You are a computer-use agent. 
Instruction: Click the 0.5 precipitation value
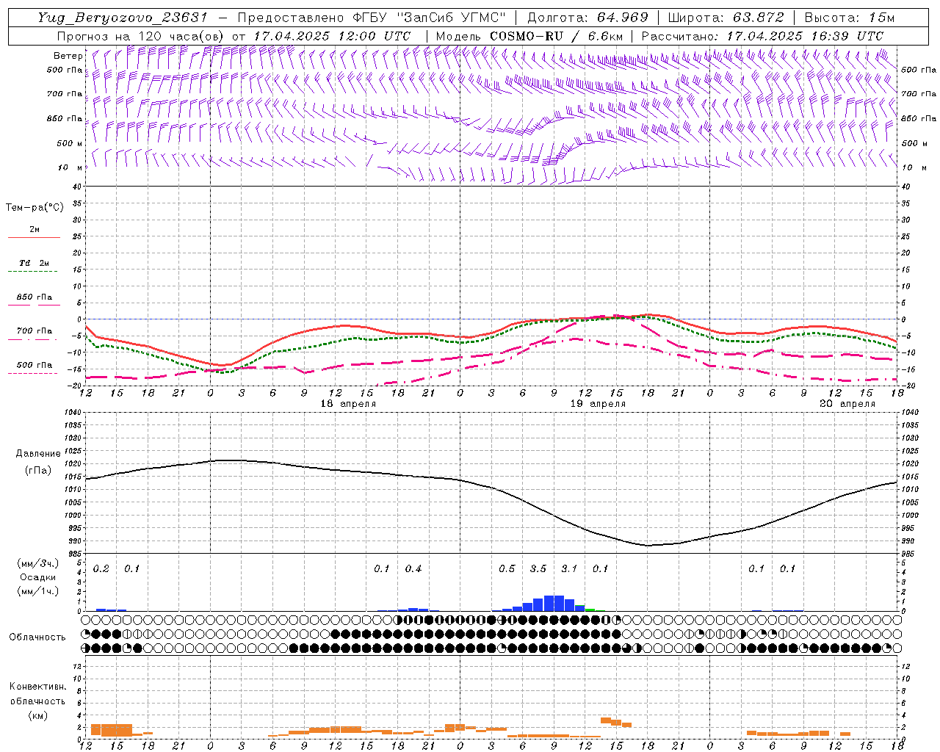pos(507,569)
